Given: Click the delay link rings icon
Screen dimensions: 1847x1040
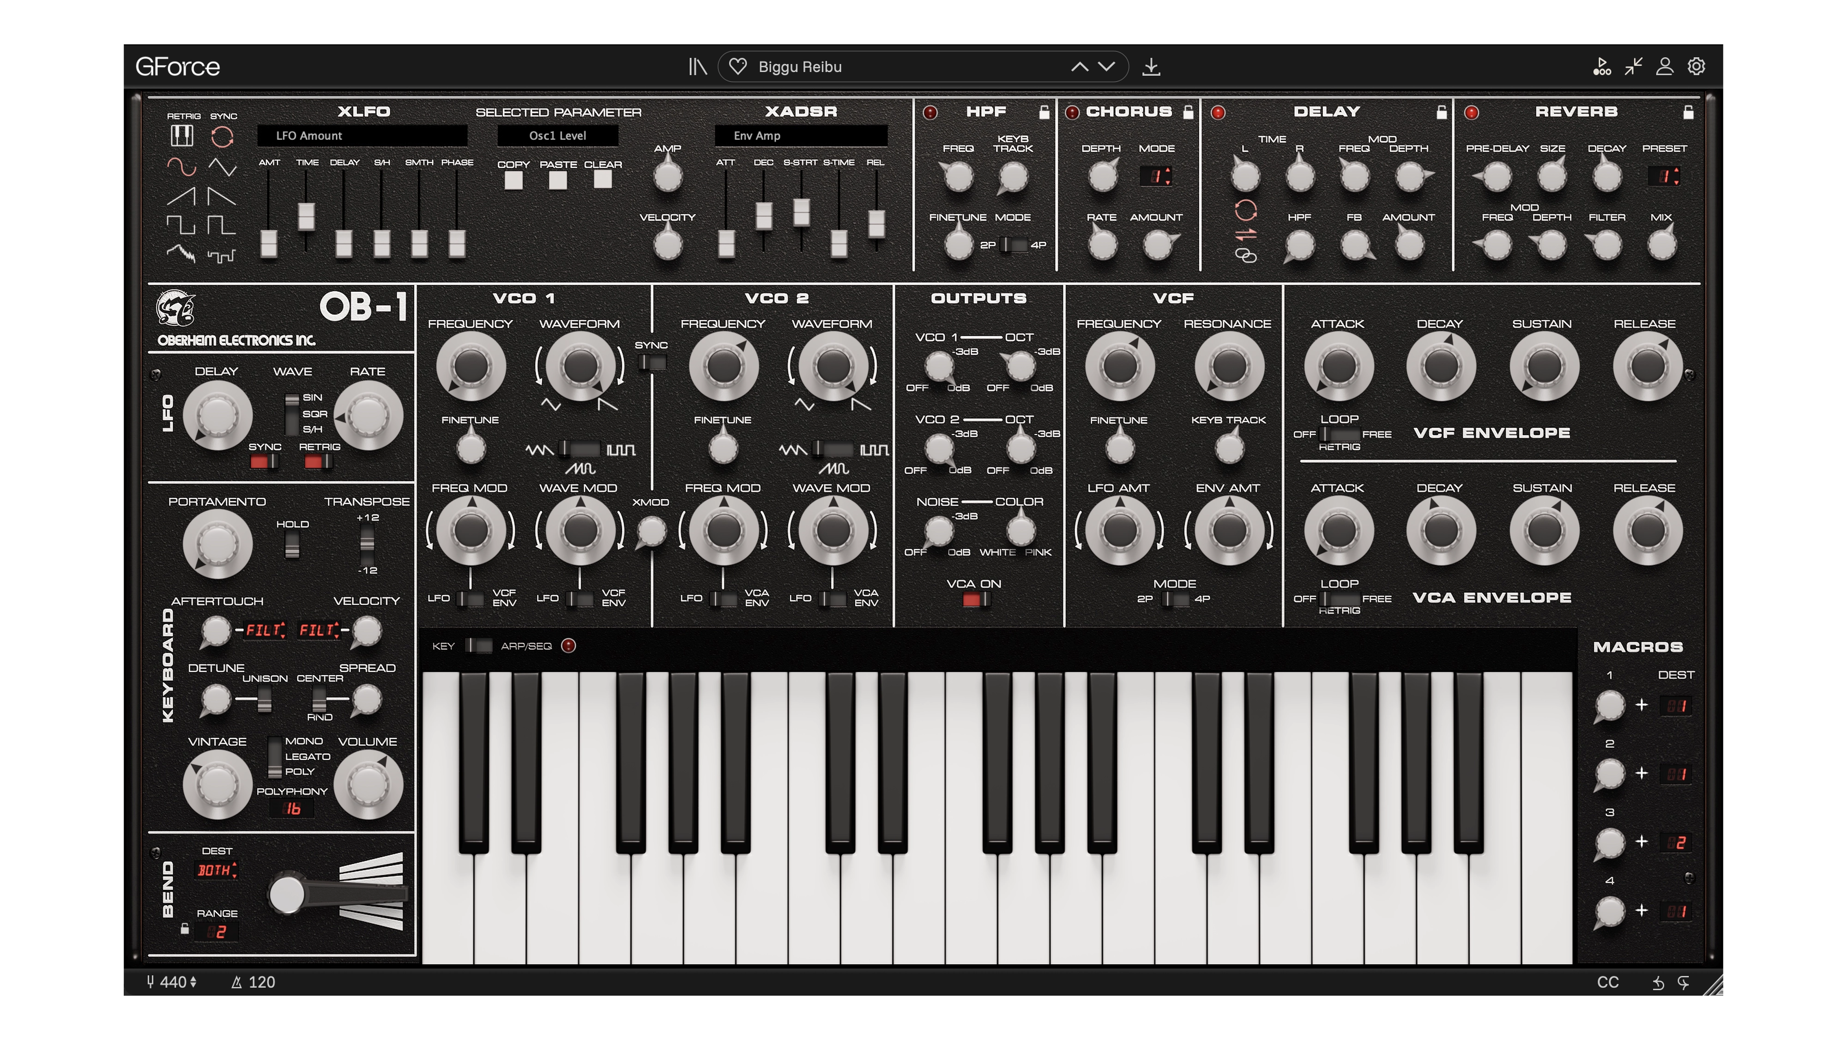Looking at the screenshot, I should pyautogui.click(x=1246, y=255).
